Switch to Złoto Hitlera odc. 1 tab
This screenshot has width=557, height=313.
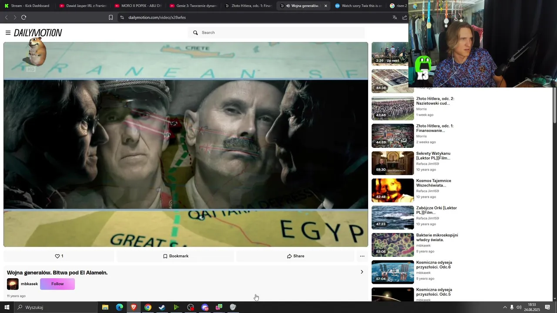coord(248,6)
